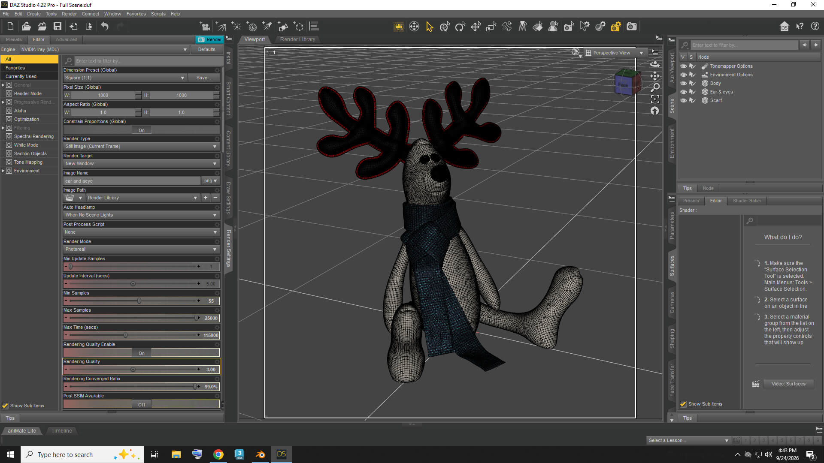824x463 pixels.
Task: Toggle Post SSIM Available Off switch
Action: point(142,404)
